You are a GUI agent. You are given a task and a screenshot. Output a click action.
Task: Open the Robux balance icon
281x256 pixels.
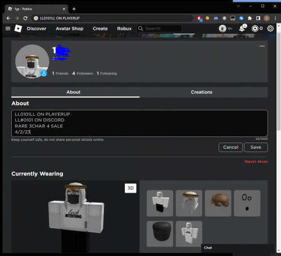255,29
